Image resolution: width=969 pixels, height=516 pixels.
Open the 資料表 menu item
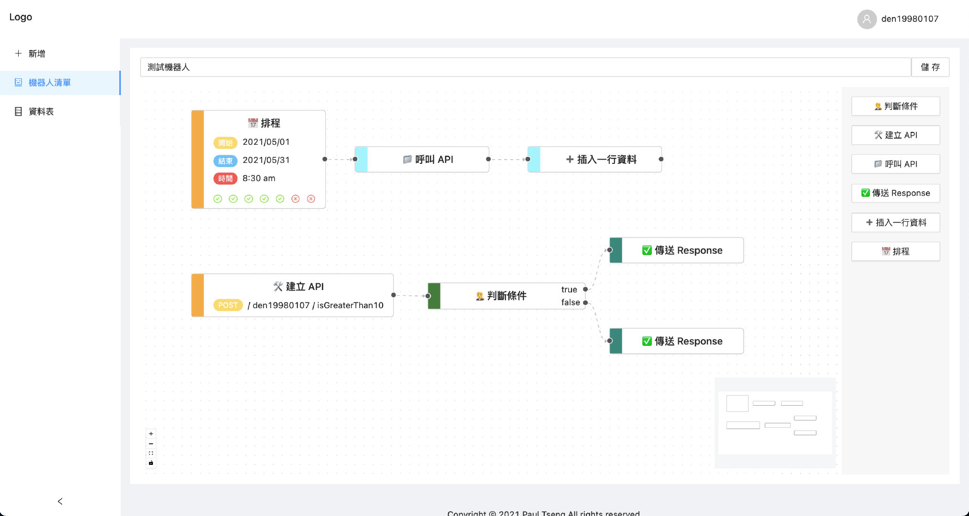coord(60,111)
